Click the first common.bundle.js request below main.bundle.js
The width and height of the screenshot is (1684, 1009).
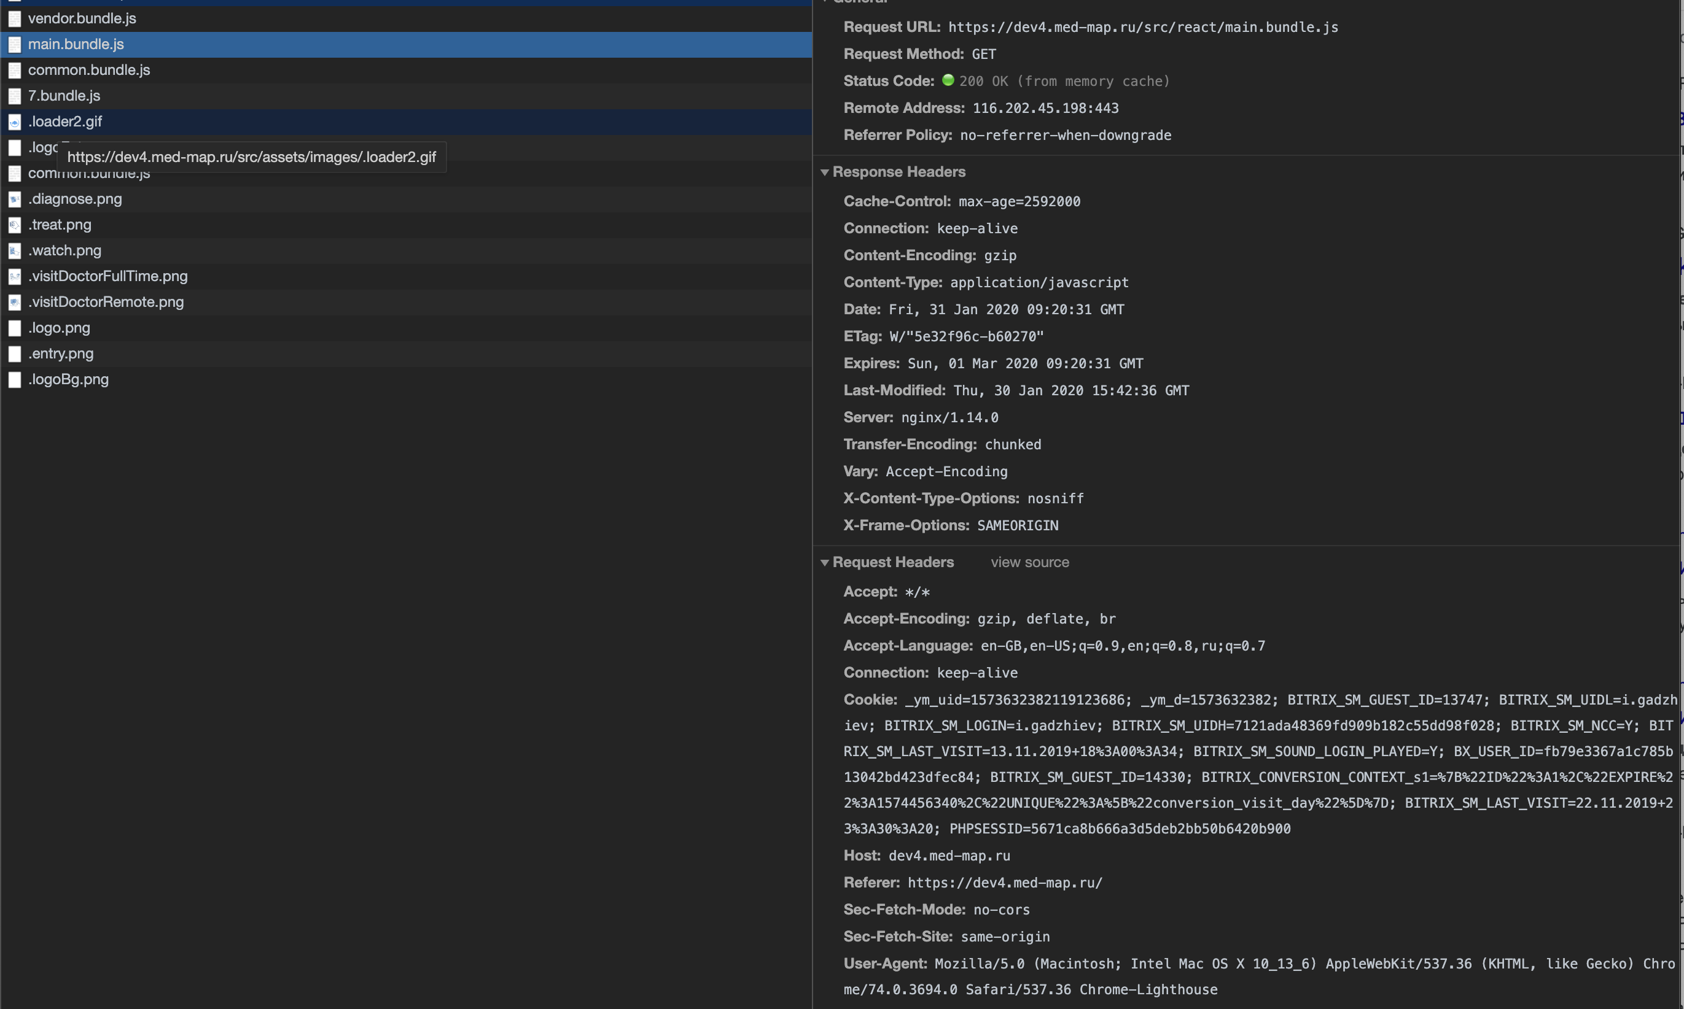[x=406, y=71]
